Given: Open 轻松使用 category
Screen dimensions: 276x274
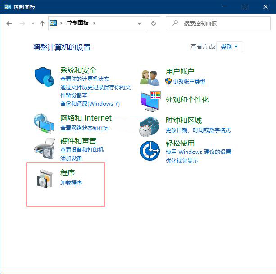Looking at the screenshot, I should [x=180, y=143].
